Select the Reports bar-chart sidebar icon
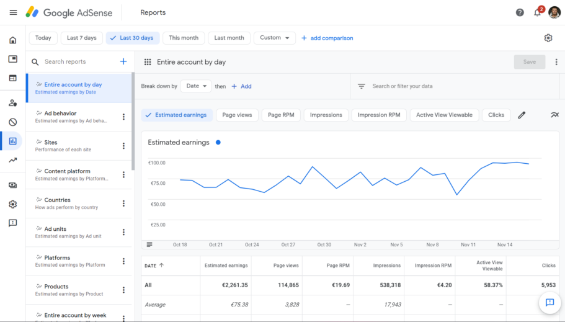This screenshot has width=565, height=322. coord(13,141)
